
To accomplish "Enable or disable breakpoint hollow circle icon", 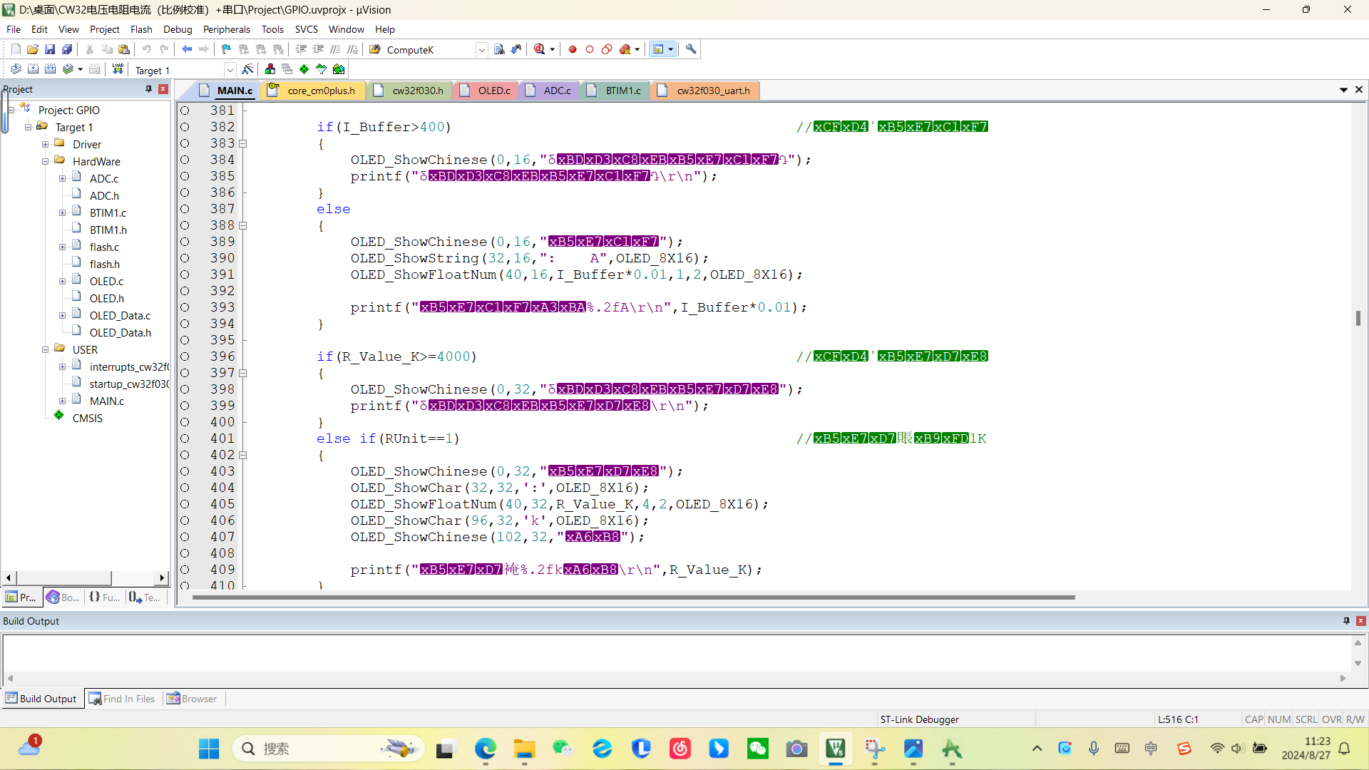I will 590,49.
